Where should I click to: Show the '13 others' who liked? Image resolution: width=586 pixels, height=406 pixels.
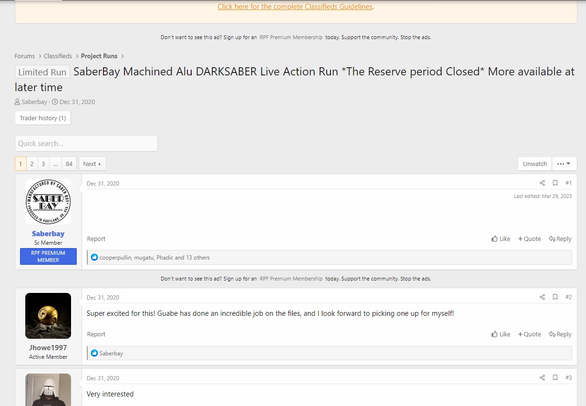(x=198, y=258)
